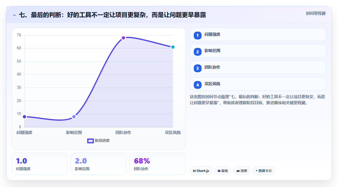338x187 pixels.
Task: Click the purple 团队协作 peak data point
Action: 123,38
